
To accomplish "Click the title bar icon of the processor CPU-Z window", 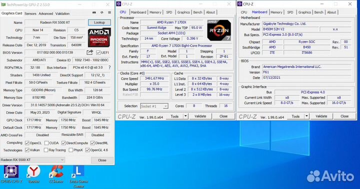I will [118, 4].
